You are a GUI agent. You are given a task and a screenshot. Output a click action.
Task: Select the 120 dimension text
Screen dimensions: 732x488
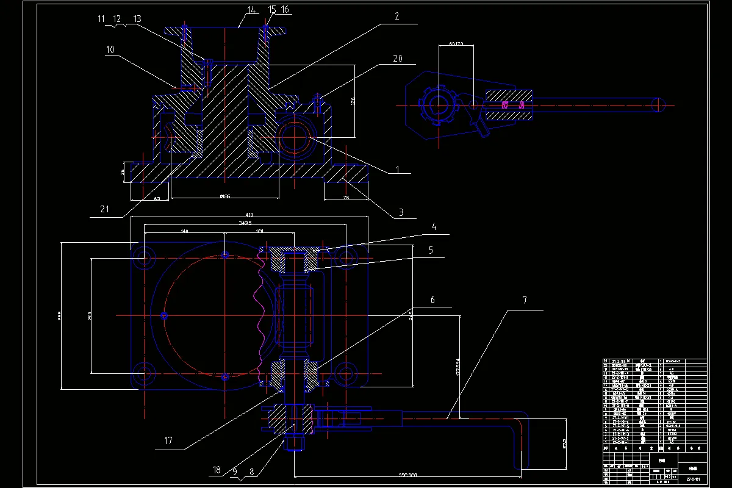click(259, 232)
